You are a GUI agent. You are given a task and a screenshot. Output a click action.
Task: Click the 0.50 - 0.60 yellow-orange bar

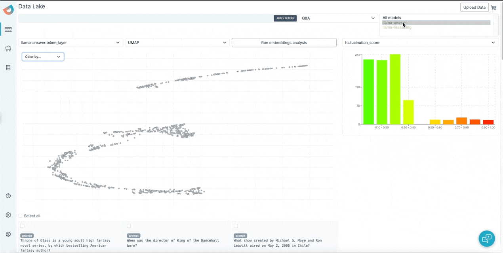435,122
